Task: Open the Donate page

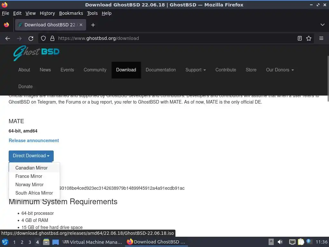Action: coord(25,87)
